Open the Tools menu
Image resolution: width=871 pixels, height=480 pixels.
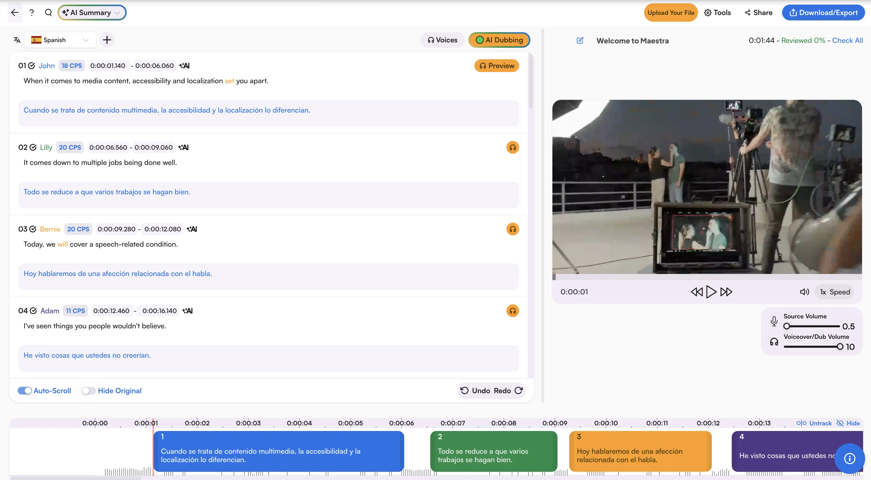coord(717,13)
